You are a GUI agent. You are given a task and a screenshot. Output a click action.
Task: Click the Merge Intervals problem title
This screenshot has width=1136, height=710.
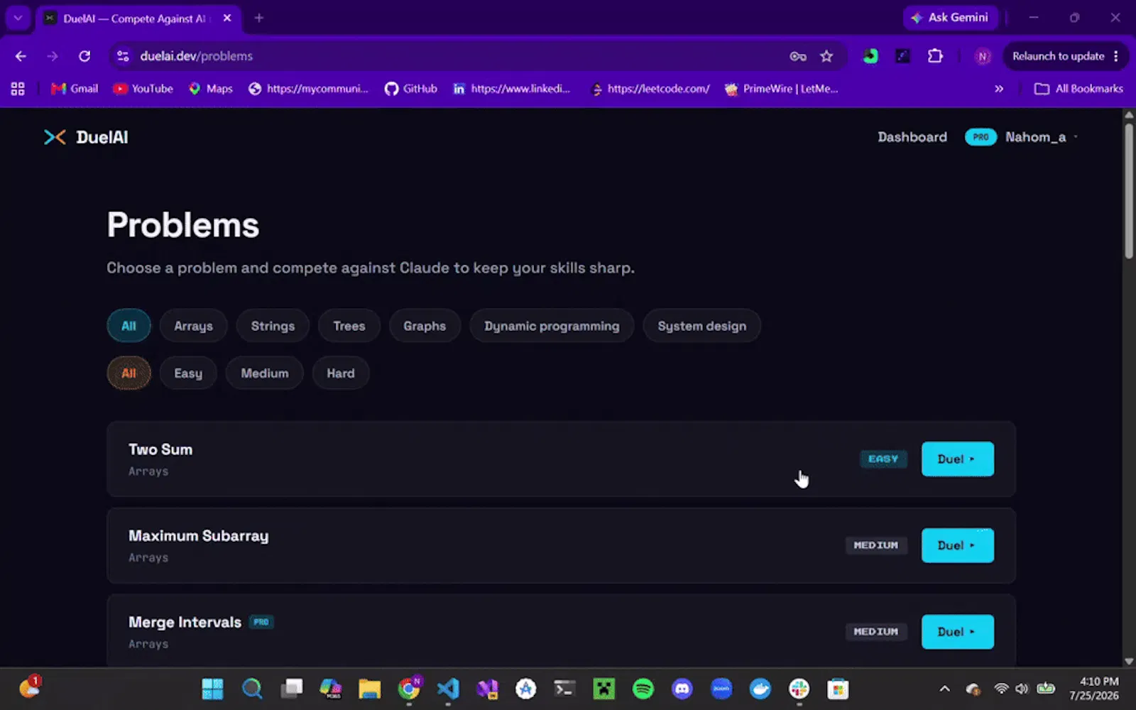(x=185, y=622)
